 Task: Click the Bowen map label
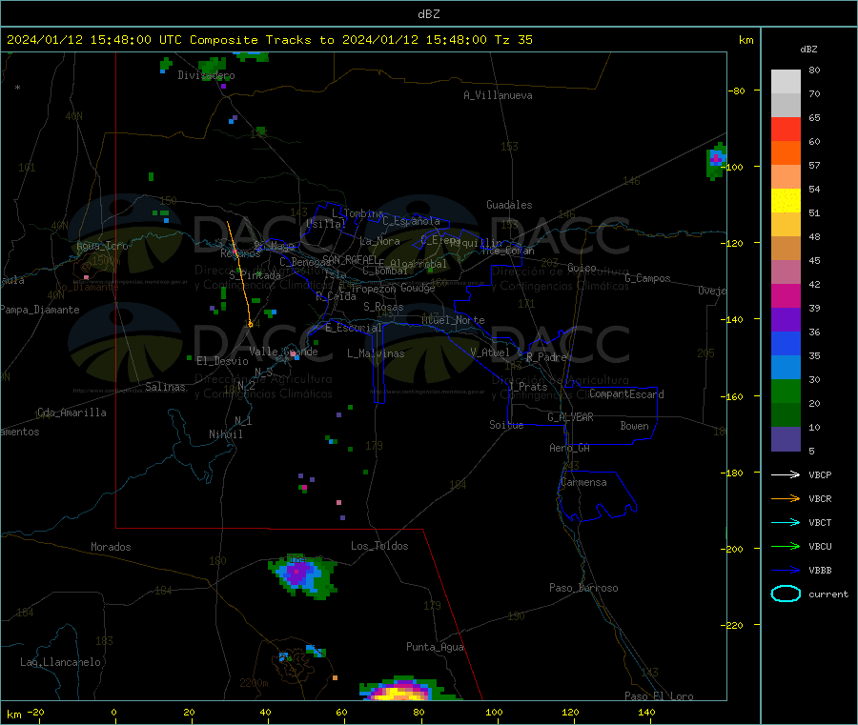(634, 426)
